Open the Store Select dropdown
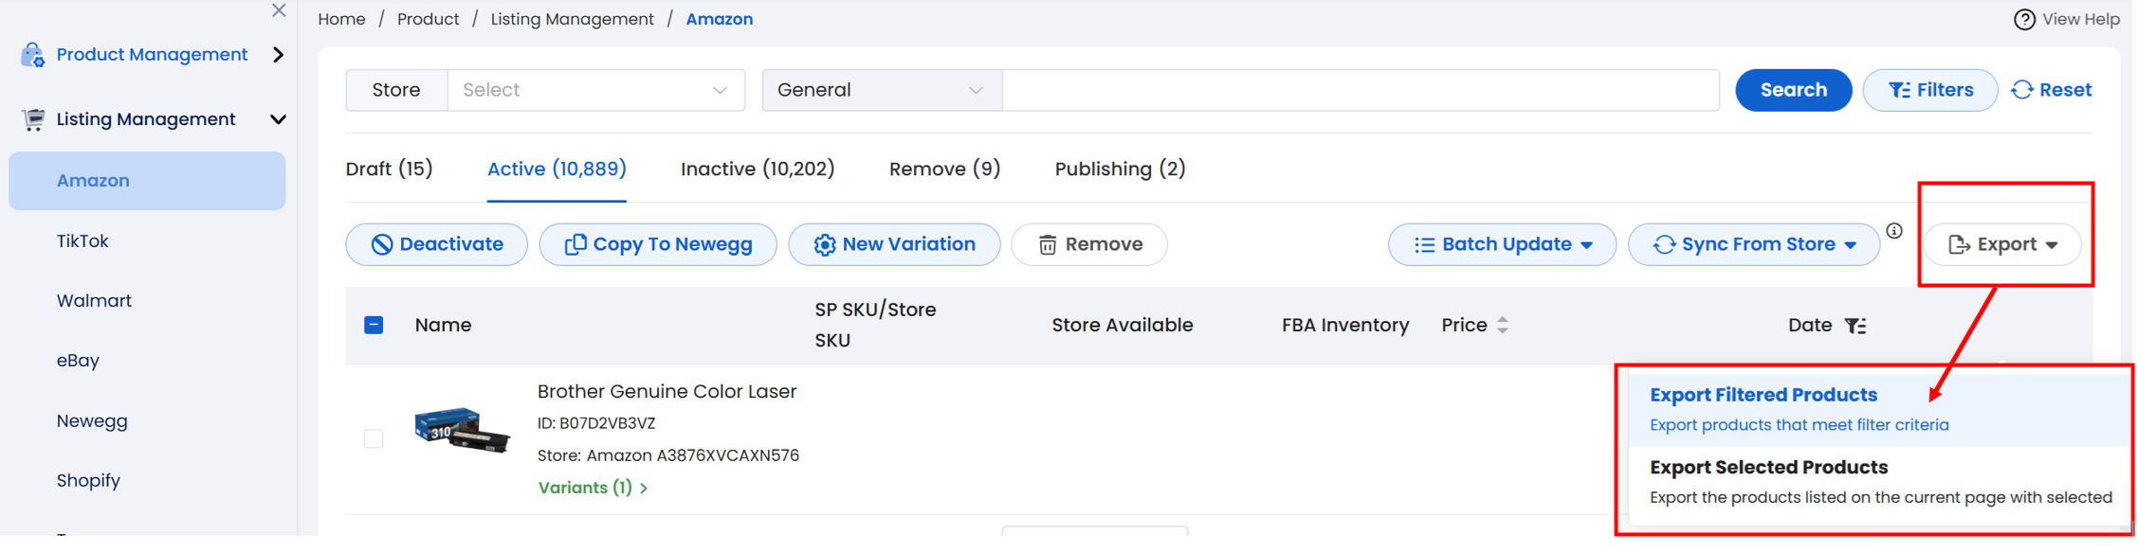This screenshot has height=552, width=2137. (x=595, y=90)
